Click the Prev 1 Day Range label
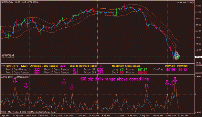This screenshot has width=202, height=117. point(16,70)
